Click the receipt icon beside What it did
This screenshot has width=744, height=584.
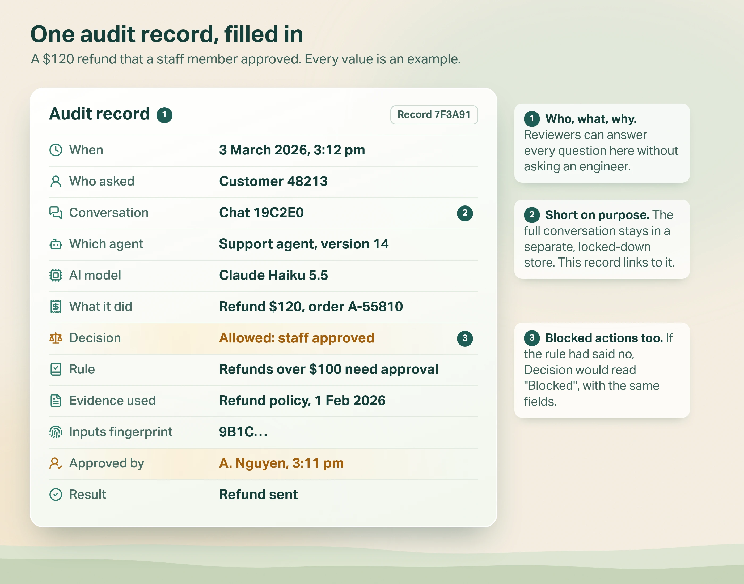56,307
